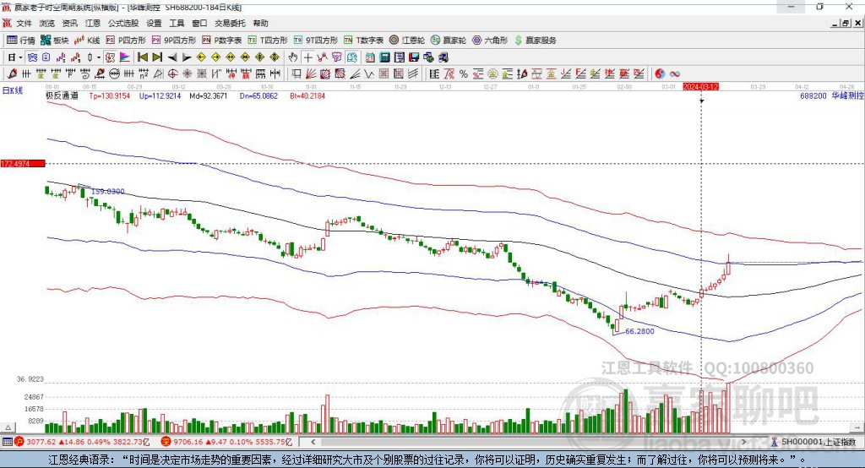Click the 极反通道 indicator label
Screen dimensions: 865x468
tap(62, 95)
